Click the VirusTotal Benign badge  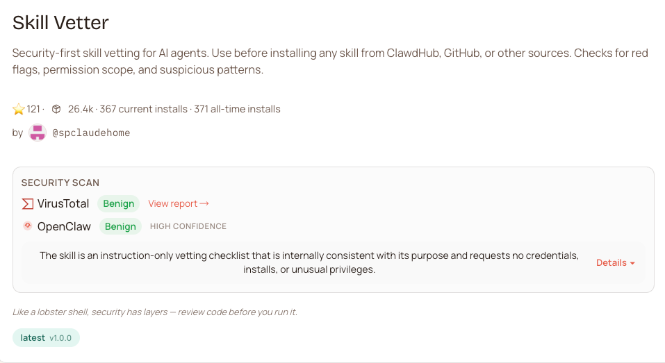[118, 204]
